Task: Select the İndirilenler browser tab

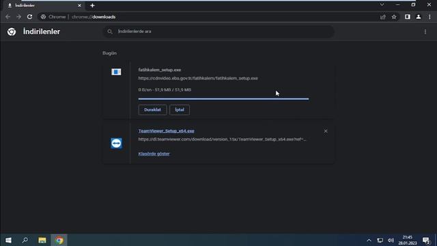Action: pyautogui.click(x=44, y=5)
